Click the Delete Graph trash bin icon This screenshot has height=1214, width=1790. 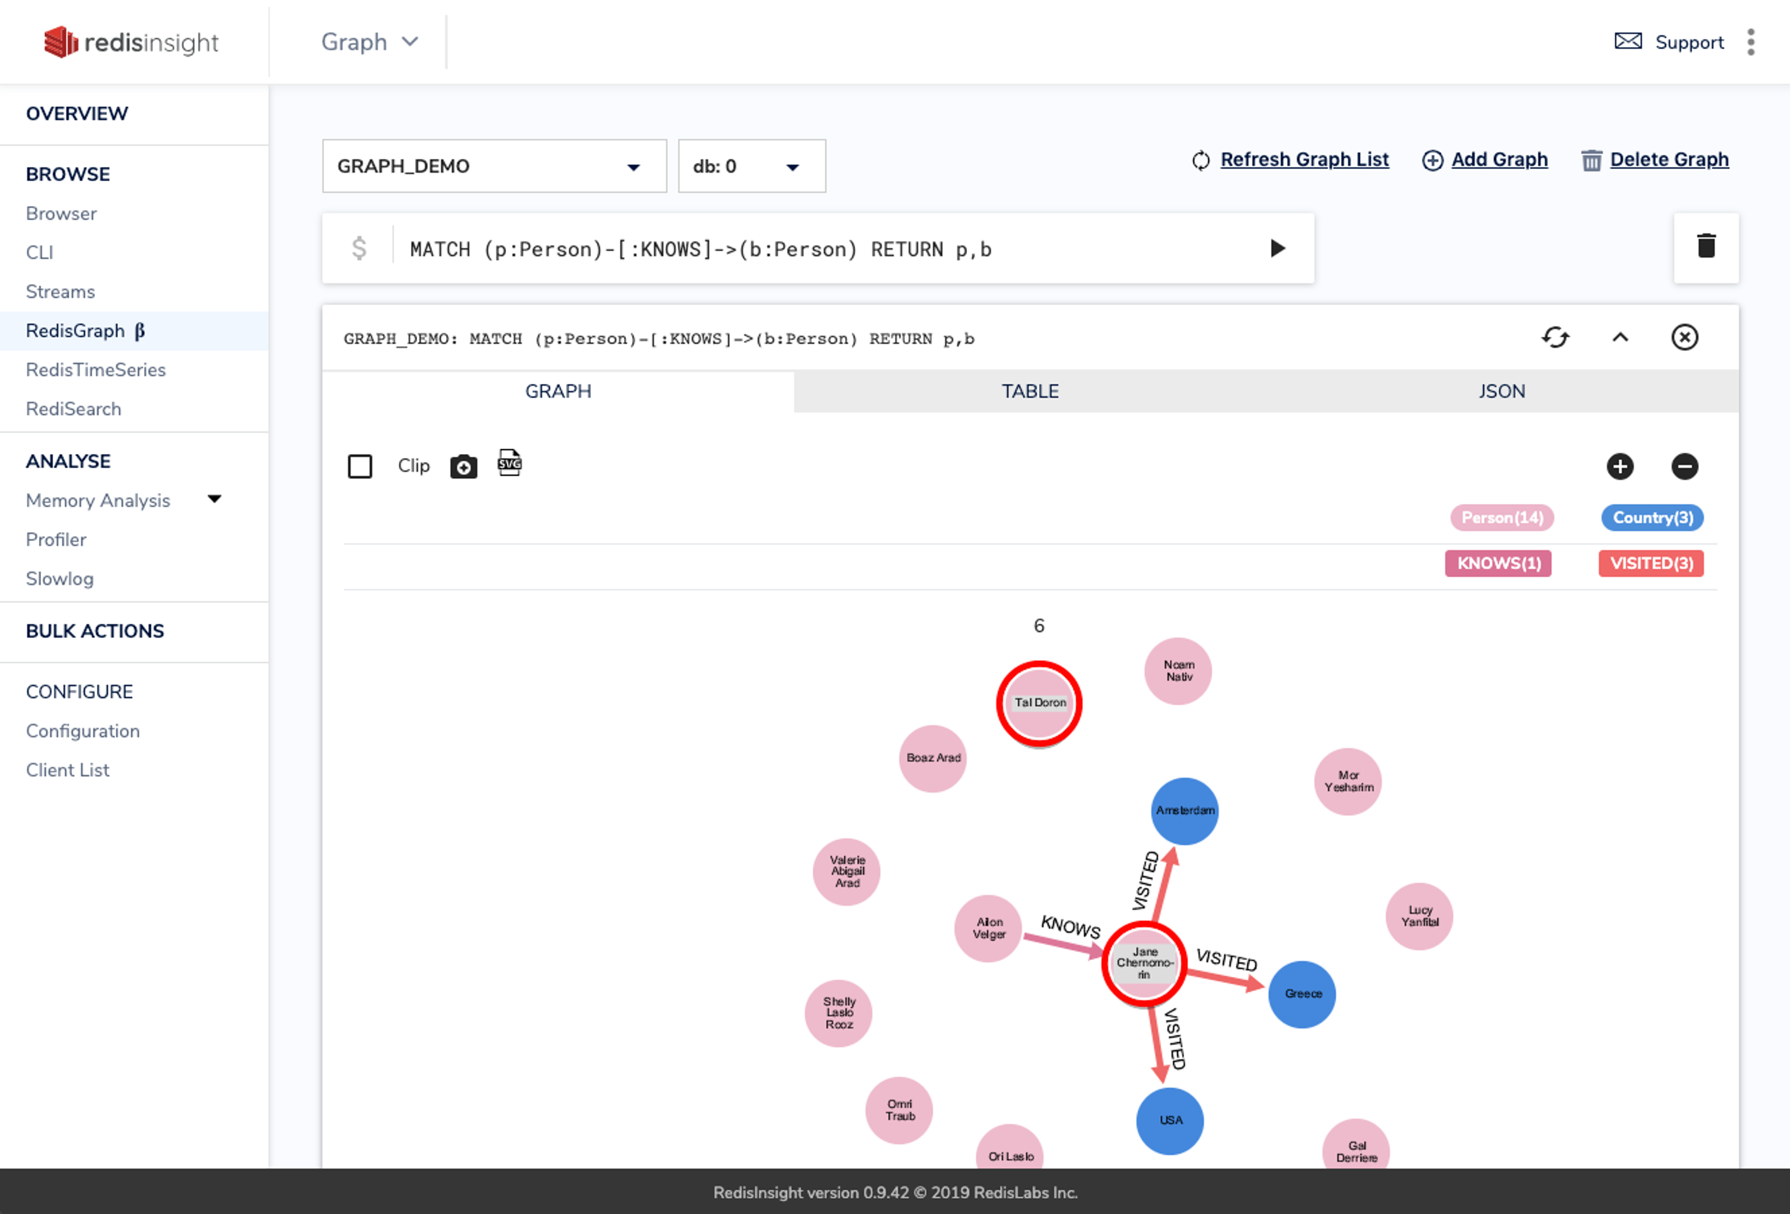[1591, 160]
